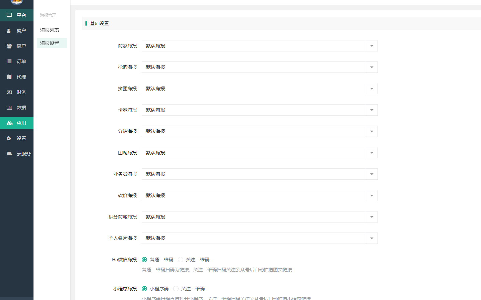Click the gear icon beside 设置
The image size is (481, 300).
click(9, 138)
